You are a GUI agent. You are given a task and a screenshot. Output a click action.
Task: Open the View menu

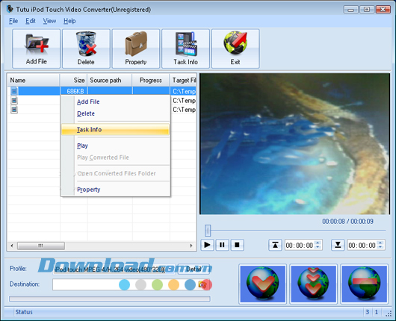49,21
